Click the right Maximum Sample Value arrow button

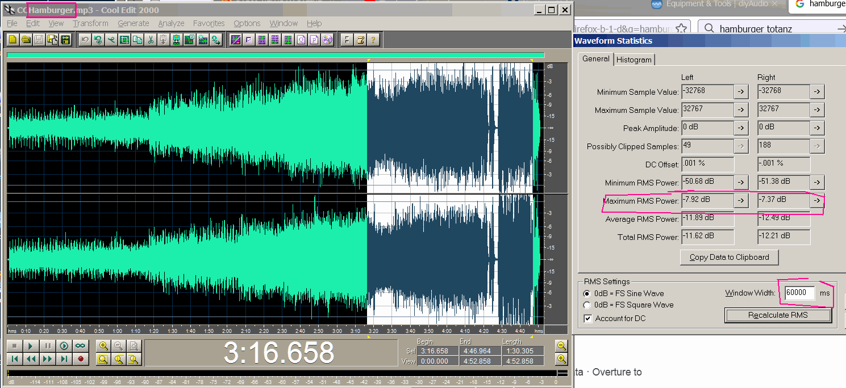817,109
